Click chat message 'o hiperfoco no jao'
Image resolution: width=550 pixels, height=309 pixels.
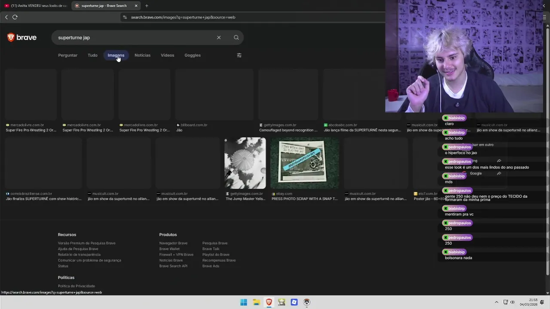coord(461,153)
